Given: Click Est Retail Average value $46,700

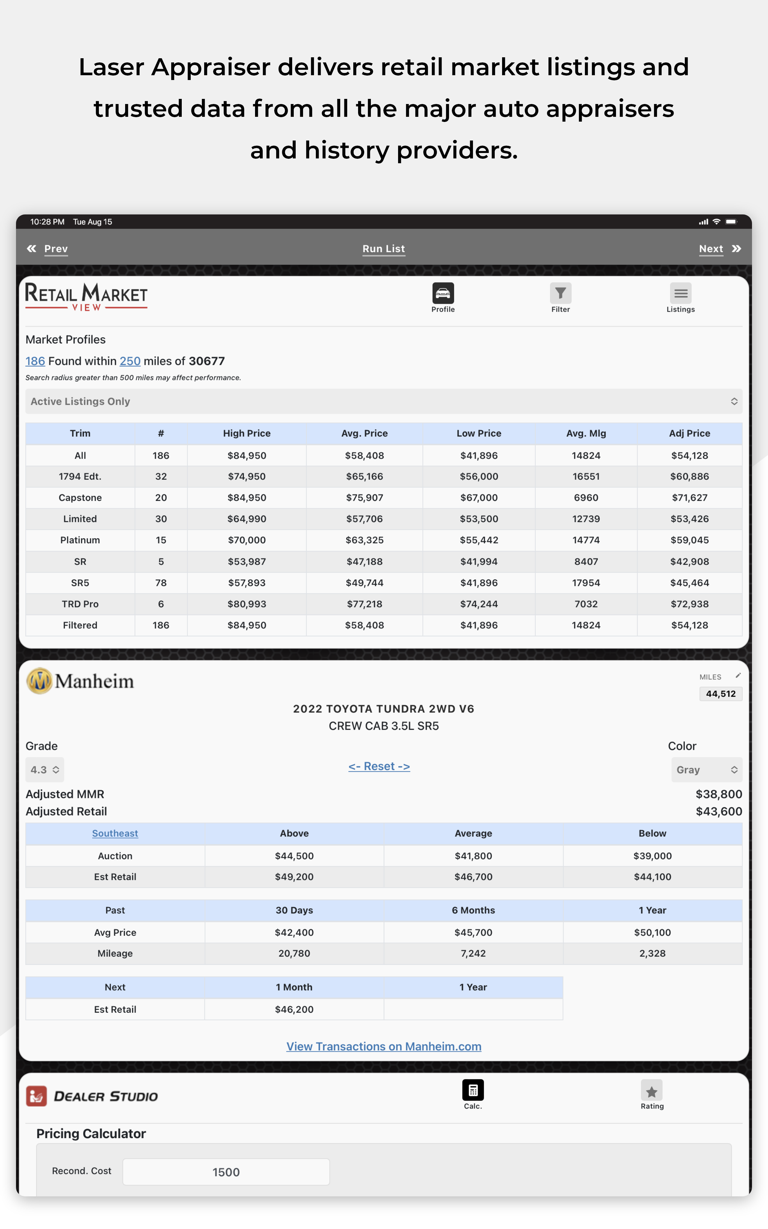Looking at the screenshot, I should [473, 877].
